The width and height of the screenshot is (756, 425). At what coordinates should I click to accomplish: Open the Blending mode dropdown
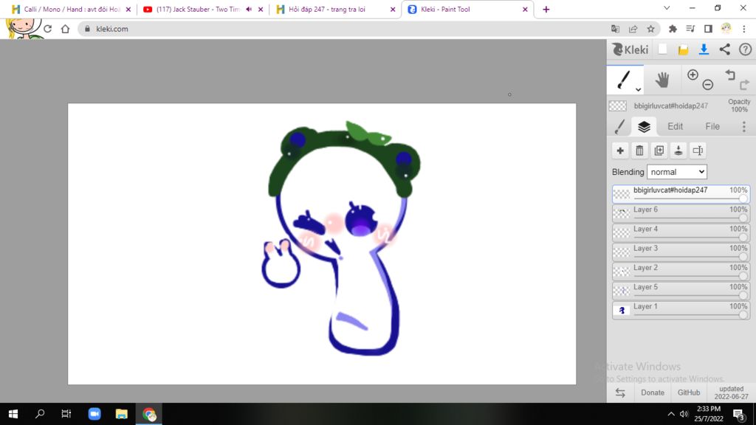677,172
